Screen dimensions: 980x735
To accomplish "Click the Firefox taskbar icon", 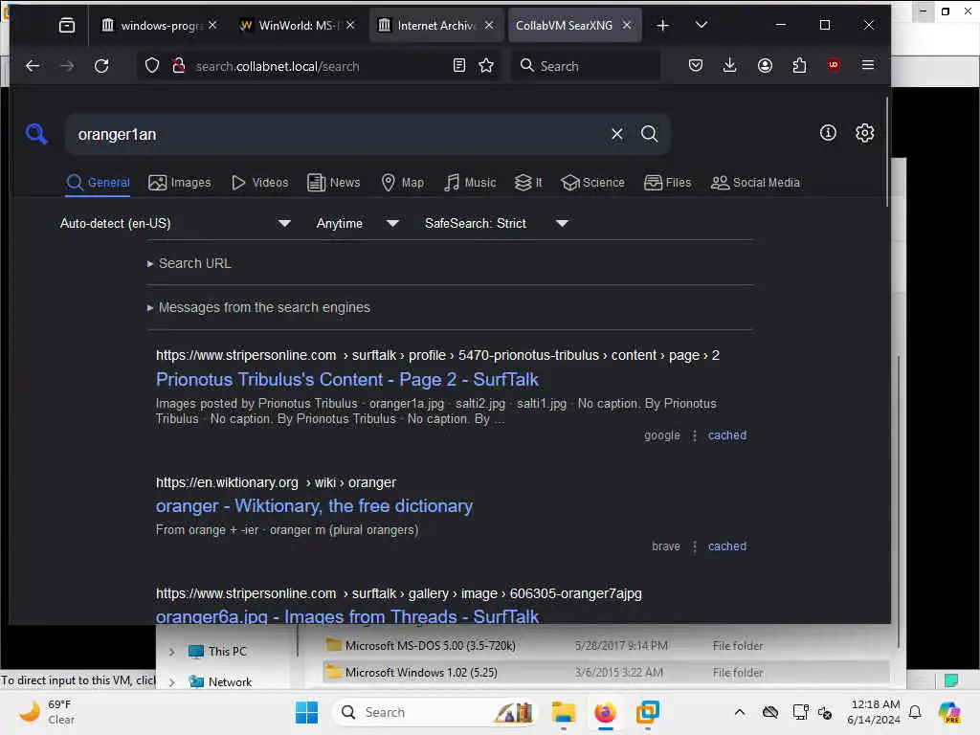I will click(x=605, y=712).
